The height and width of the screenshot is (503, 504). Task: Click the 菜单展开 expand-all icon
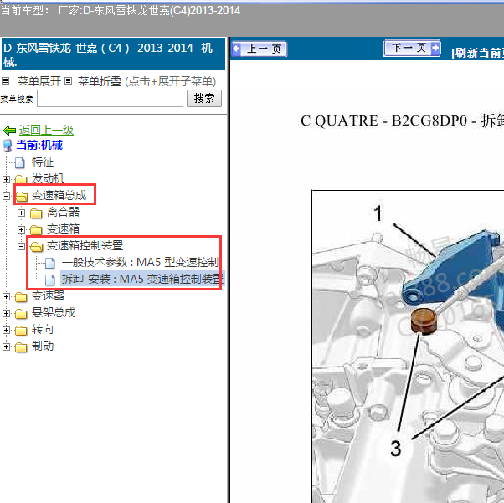[5, 81]
